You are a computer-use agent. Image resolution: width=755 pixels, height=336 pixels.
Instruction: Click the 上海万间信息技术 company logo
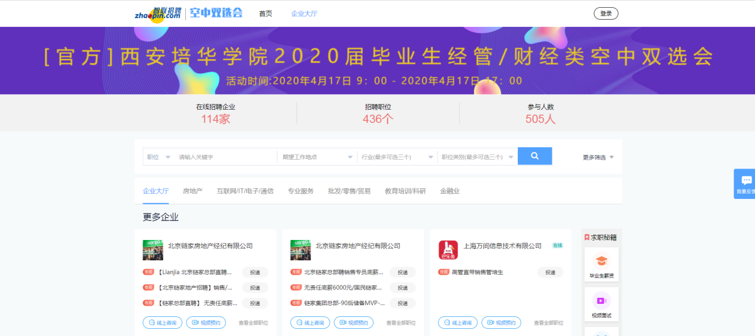[x=448, y=250]
